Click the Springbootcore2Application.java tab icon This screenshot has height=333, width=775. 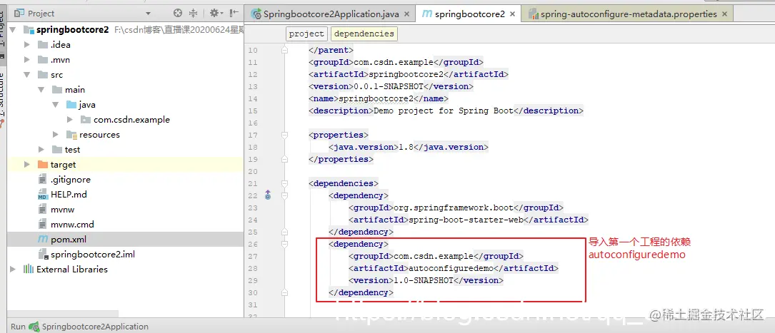256,14
